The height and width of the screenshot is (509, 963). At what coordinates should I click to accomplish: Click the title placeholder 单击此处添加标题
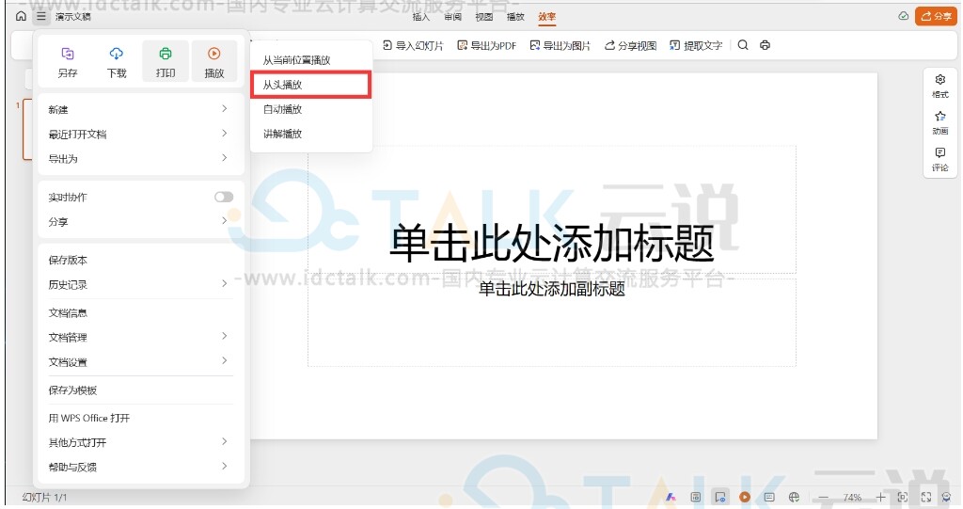(551, 243)
